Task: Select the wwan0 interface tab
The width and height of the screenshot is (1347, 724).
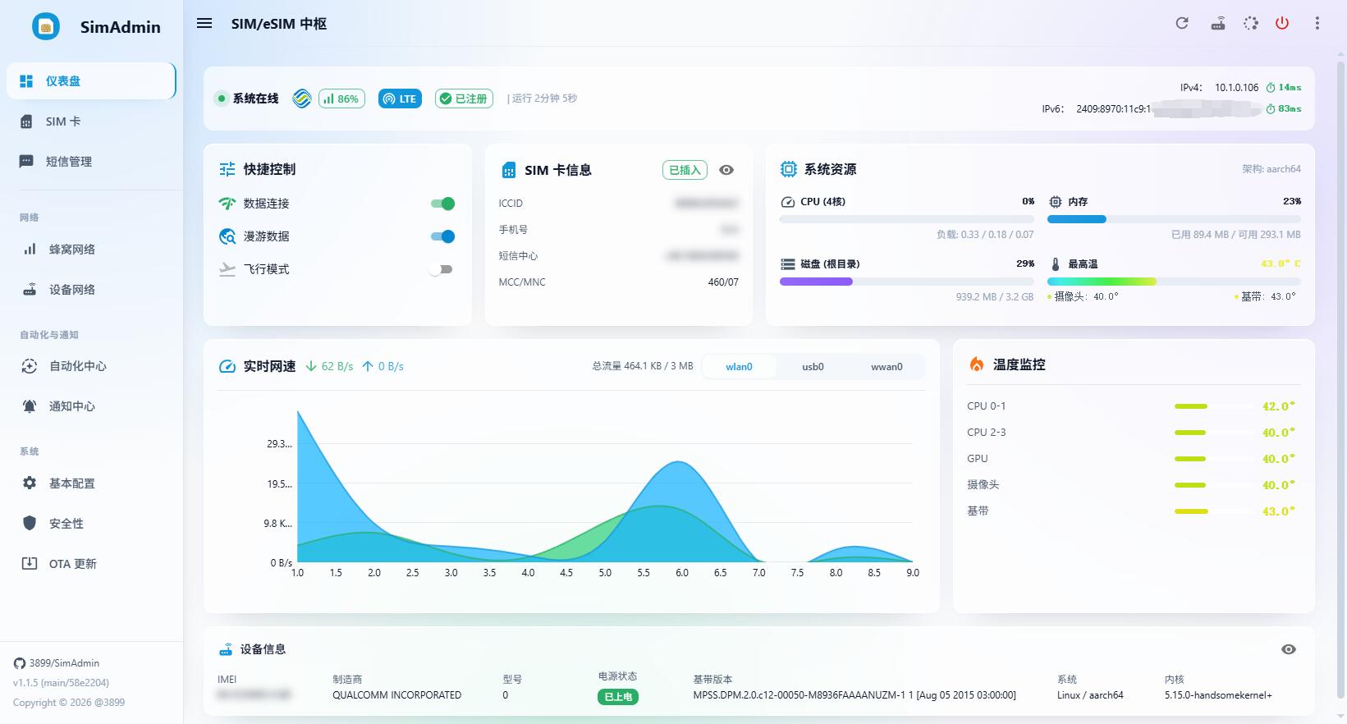Action: point(887,367)
